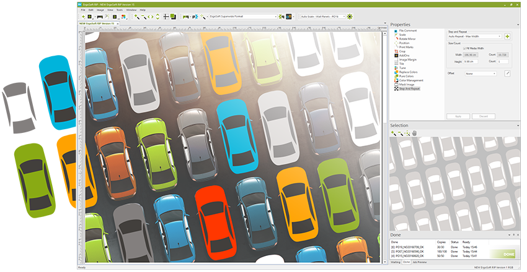Switch to the Waiting tab
The width and height of the screenshot is (527, 272).
pyautogui.click(x=395, y=262)
